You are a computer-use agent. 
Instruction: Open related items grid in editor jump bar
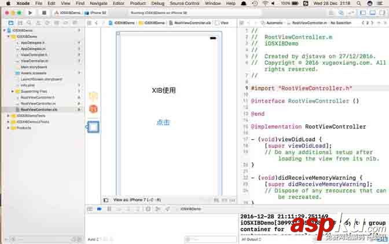pyautogui.click(x=89, y=23)
